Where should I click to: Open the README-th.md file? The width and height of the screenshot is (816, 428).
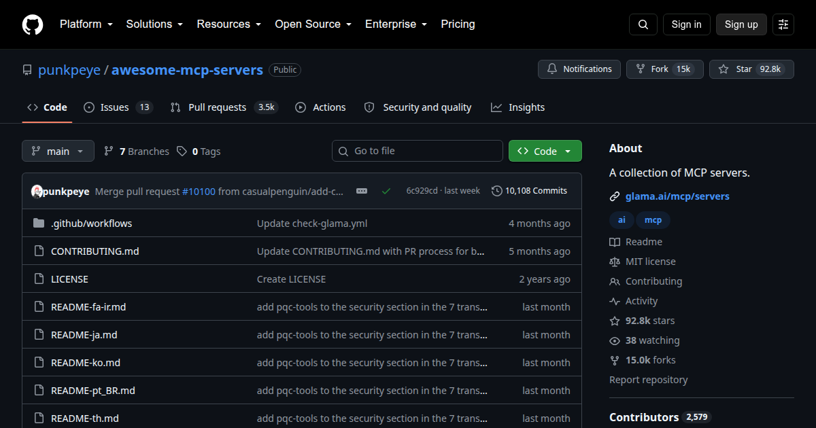point(85,418)
